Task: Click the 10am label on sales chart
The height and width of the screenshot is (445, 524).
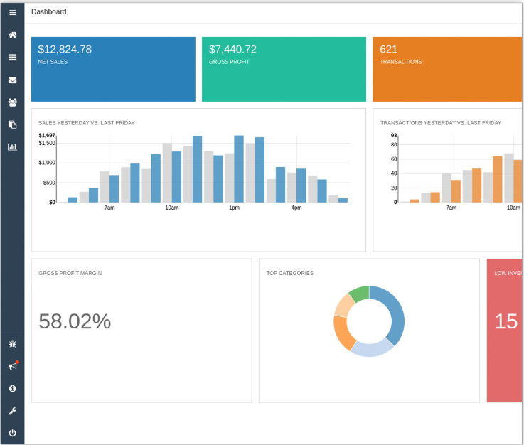Action: (172, 208)
